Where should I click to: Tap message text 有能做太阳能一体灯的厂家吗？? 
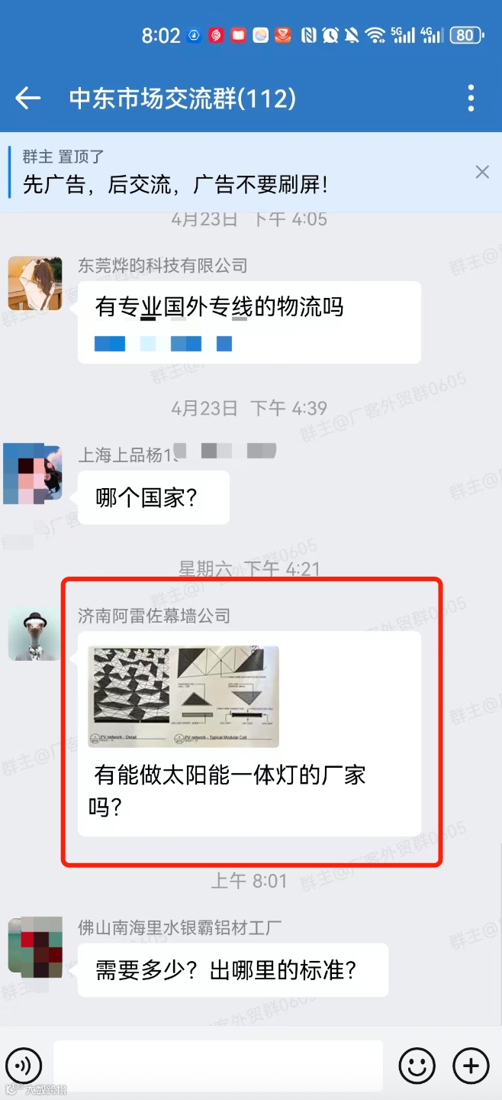click(x=227, y=790)
